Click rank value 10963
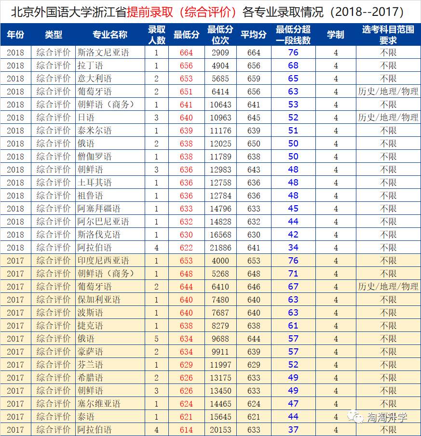This screenshot has width=421, height=436. pos(220,118)
